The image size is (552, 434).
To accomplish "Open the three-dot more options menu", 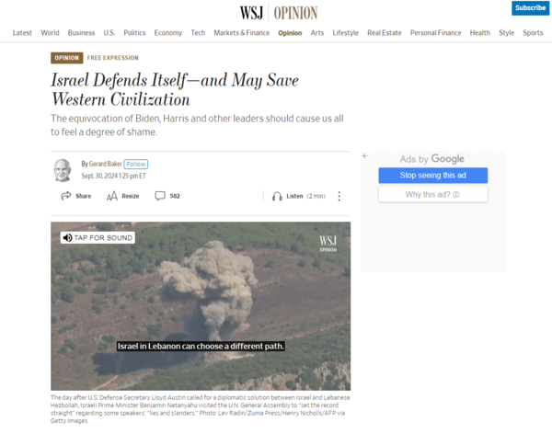I will coord(339,196).
